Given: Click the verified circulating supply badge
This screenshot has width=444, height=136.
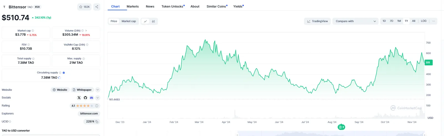Looking at the screenshot, I should pyautogui.click(x=64, y=73).
